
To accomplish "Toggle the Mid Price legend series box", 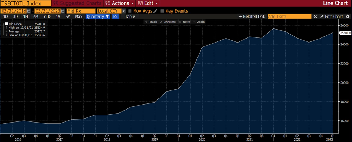I will click(x=6, y=24).
